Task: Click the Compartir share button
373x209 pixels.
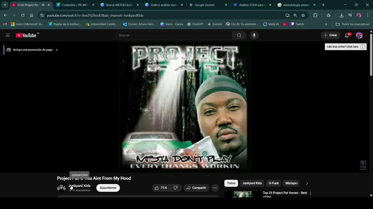Action: tap(196, 188)
